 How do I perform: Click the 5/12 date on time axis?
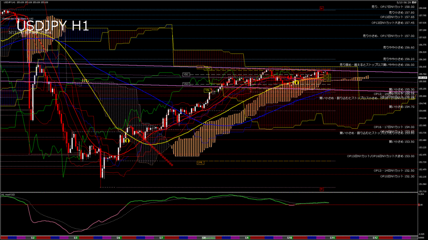click(375, 238)
